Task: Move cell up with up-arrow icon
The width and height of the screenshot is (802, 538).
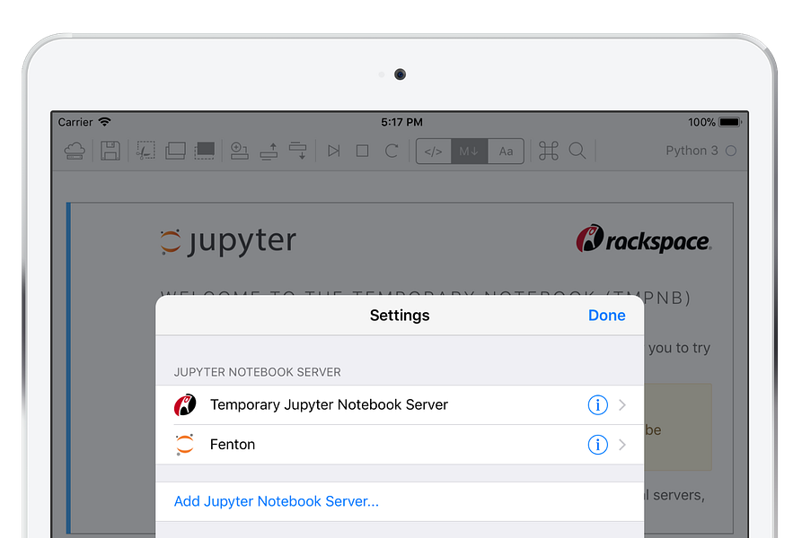Action: (269, 152)
